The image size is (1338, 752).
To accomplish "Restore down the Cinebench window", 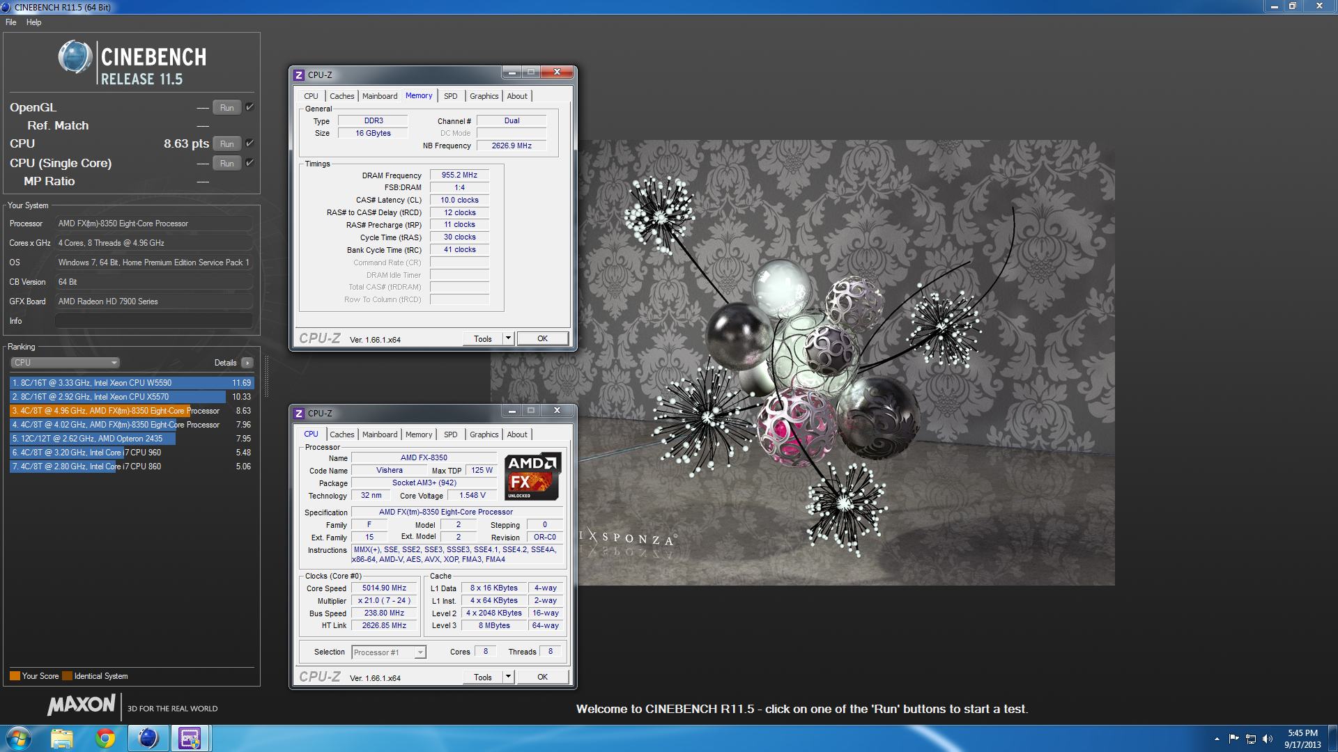I will coord(1292,6).
